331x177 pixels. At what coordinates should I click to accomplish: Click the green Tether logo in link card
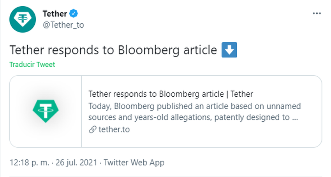click(x=46, y=112)
